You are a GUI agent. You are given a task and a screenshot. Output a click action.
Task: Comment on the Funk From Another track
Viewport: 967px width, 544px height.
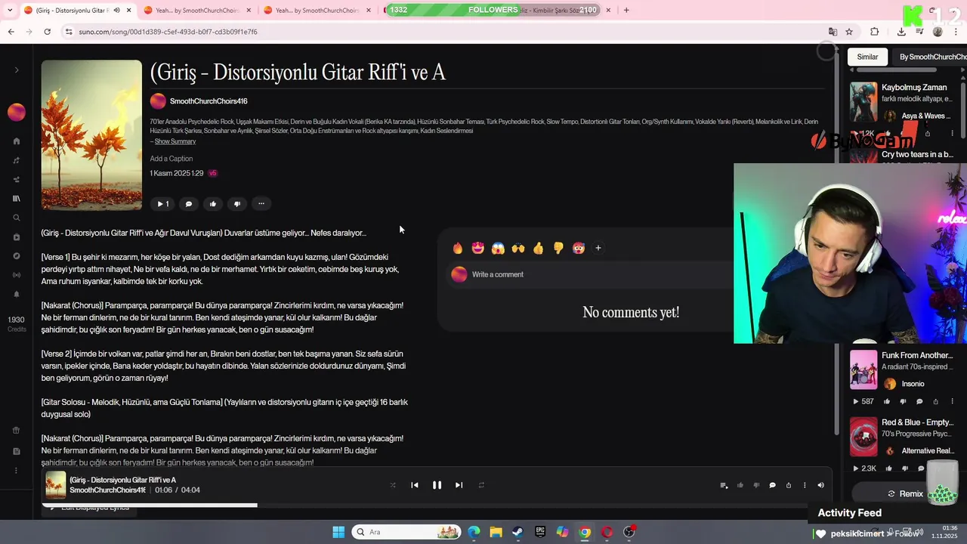pos(919,402)
